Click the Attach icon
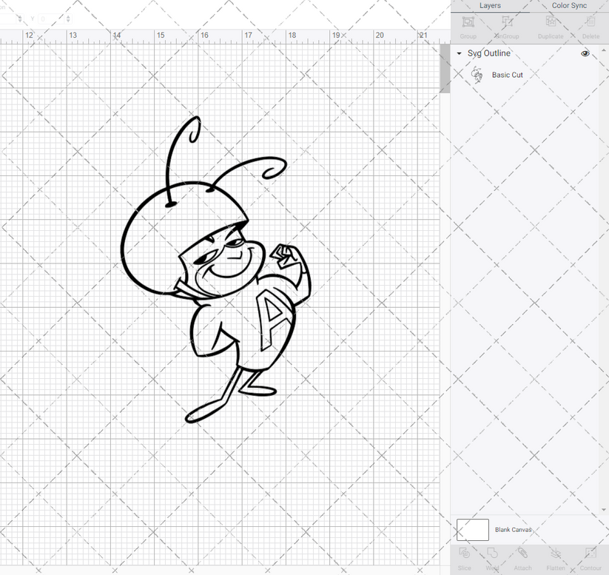Viewport: 609px width, 575px height. click(522, 557)
